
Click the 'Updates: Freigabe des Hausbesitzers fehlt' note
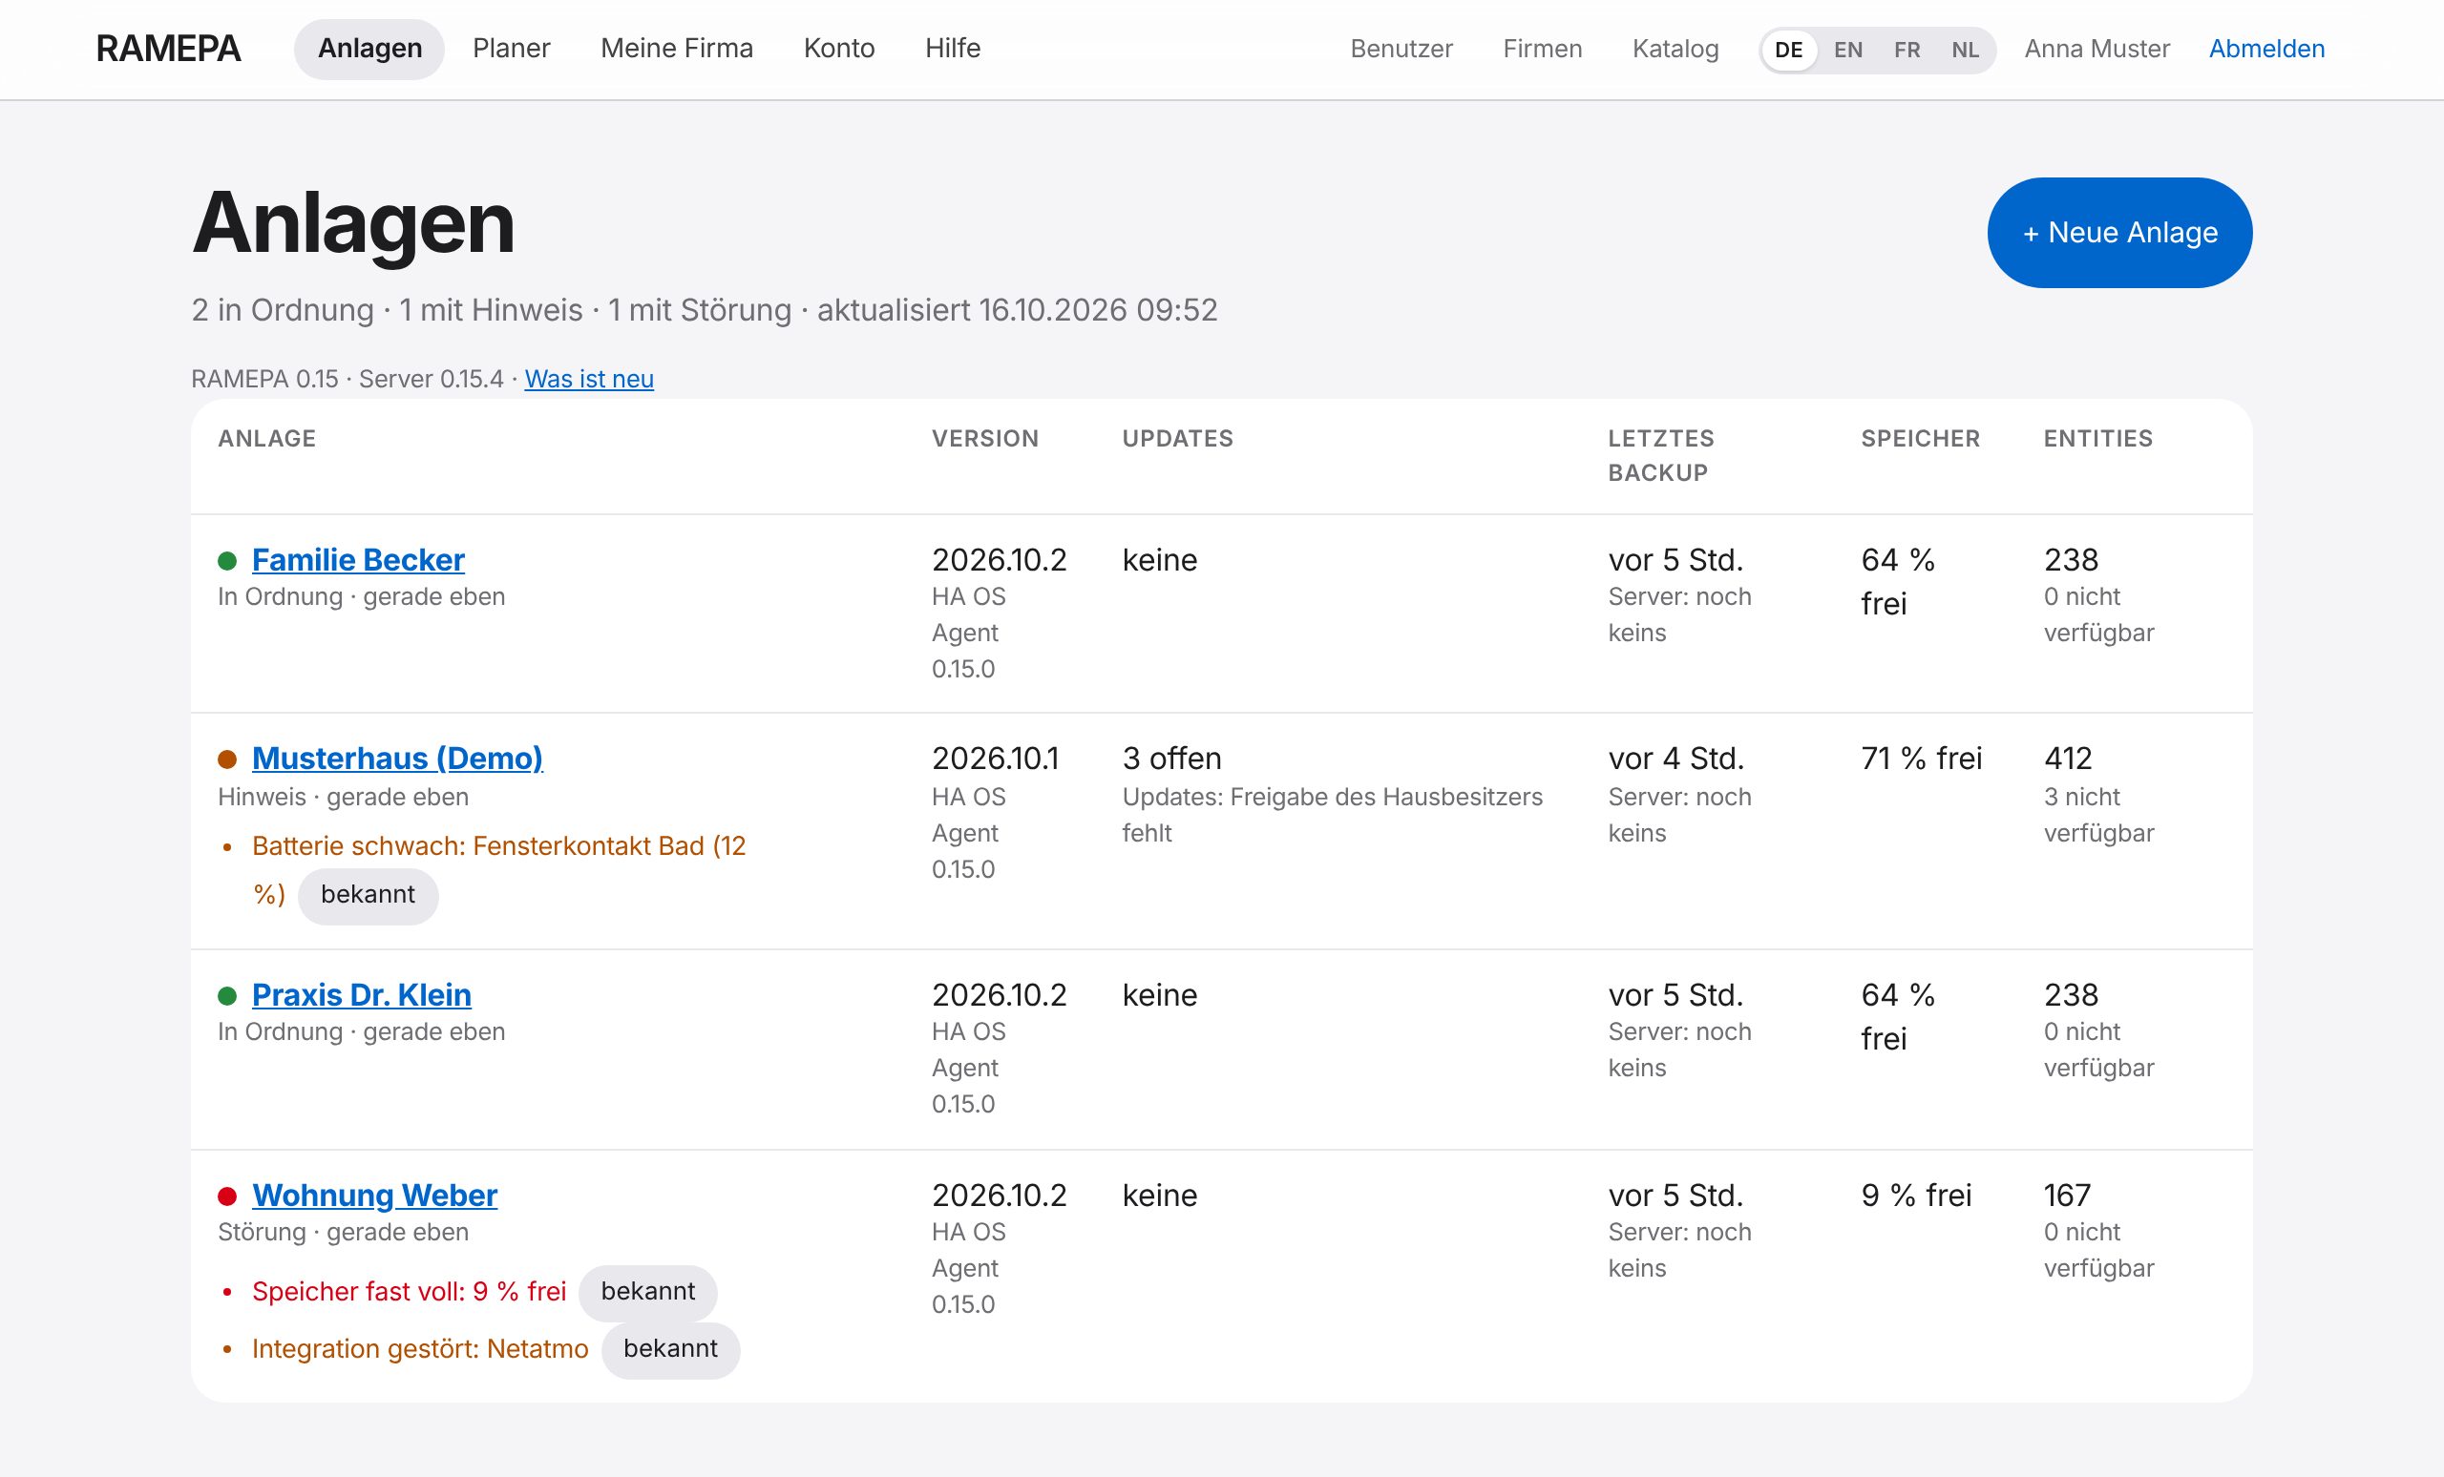tap(1332, 815)
